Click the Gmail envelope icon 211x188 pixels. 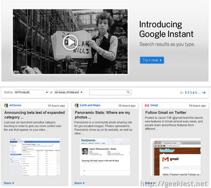(147, 106)
